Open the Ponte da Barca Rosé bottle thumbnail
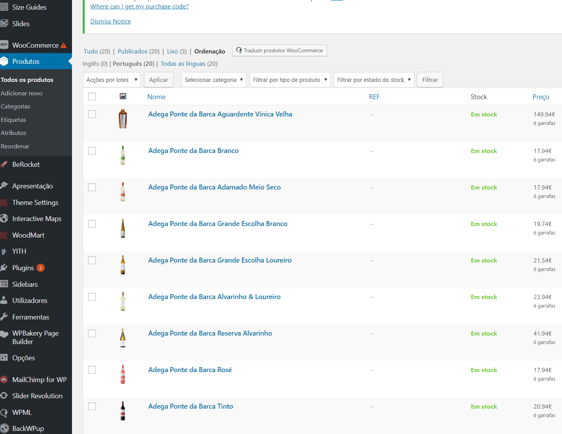 click(123, 374)
